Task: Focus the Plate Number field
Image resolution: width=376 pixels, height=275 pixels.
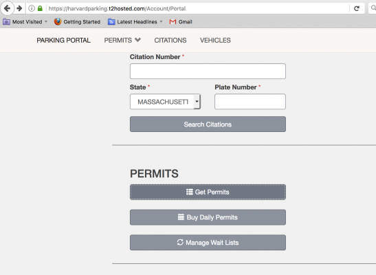Action: [250, 102]
